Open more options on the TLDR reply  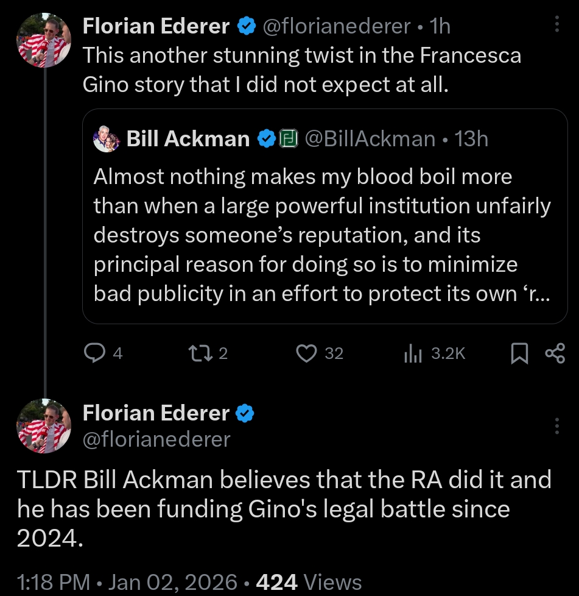coord(556,427)
